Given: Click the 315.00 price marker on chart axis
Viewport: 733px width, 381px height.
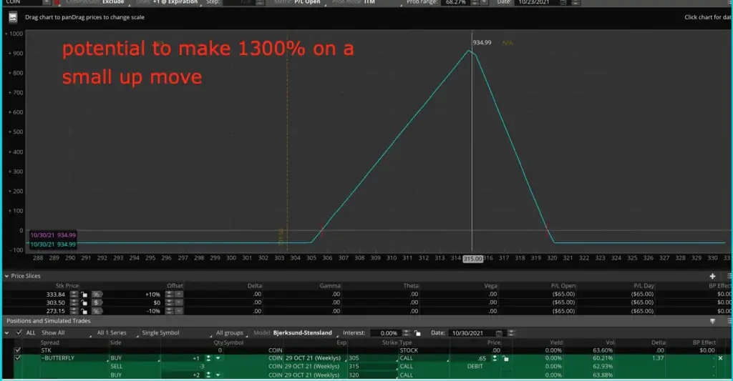Looking at the screenshot, I should (472, 259).
